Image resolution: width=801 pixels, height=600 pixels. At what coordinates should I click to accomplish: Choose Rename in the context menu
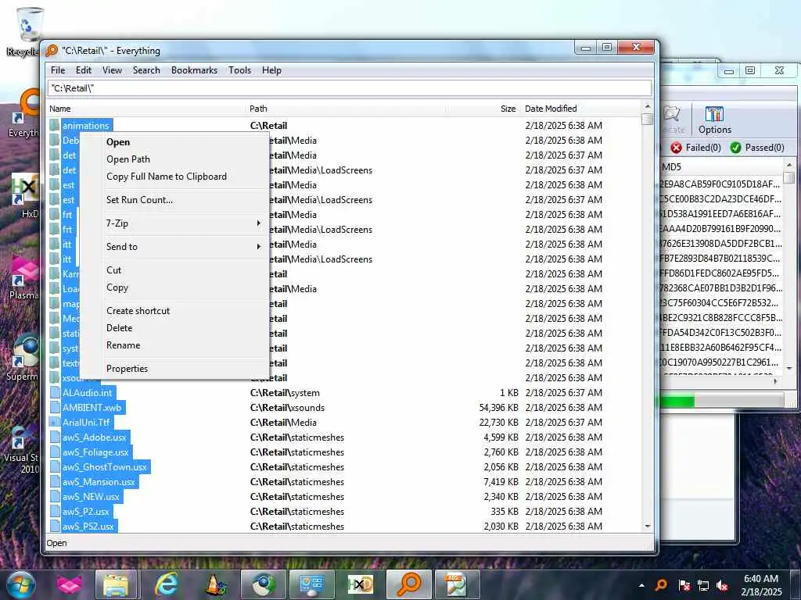pos(174,345)
